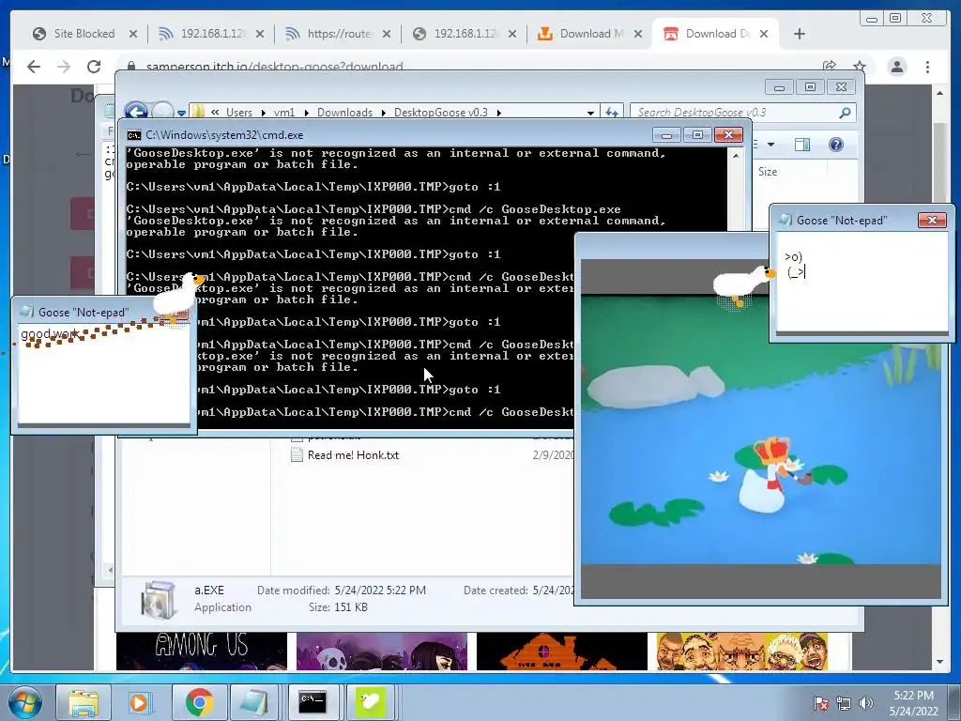Viewport: 961px width, 721px height.
Task: Switch to cmd.exe taskbar button
Action: [x=313, y=702]
